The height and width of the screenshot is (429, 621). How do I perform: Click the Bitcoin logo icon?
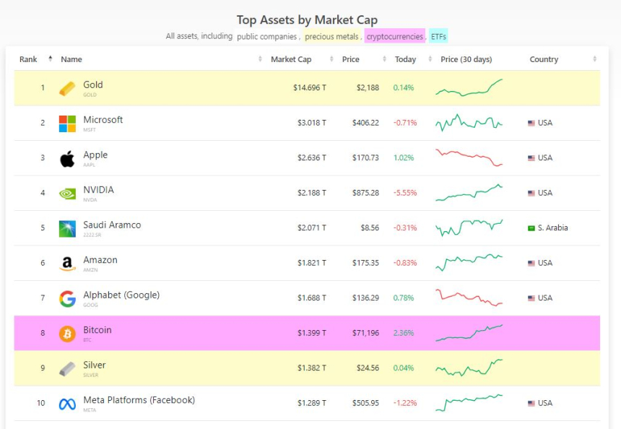67,334
